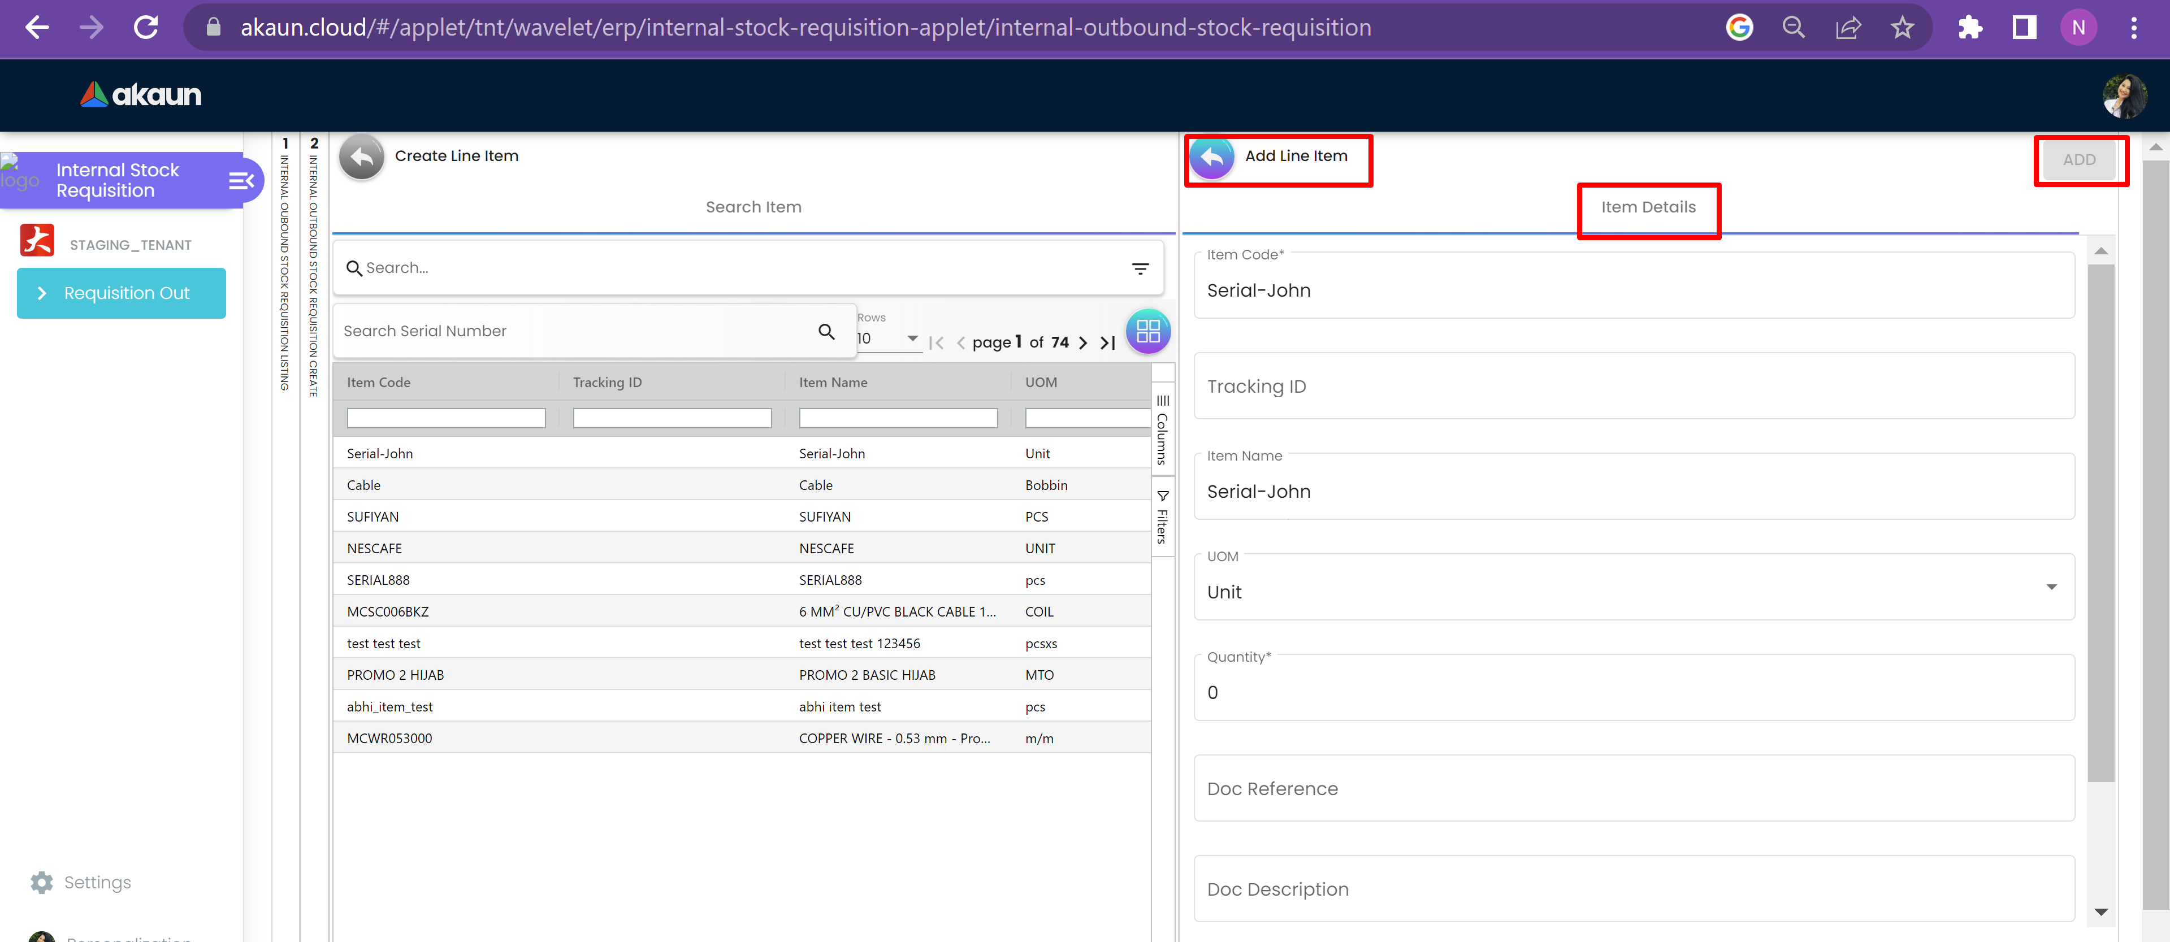Go to the next page arrow
Screen dimensions: 2170x942
pyautogui.click(x=1084, y=342)
